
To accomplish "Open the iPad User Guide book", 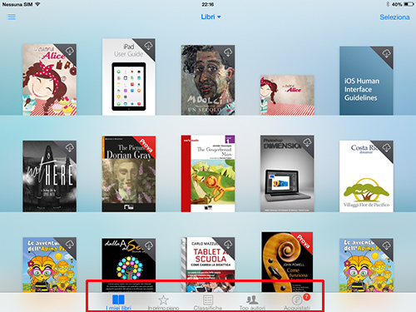I will pyautogui.click(x=129, y=77).
